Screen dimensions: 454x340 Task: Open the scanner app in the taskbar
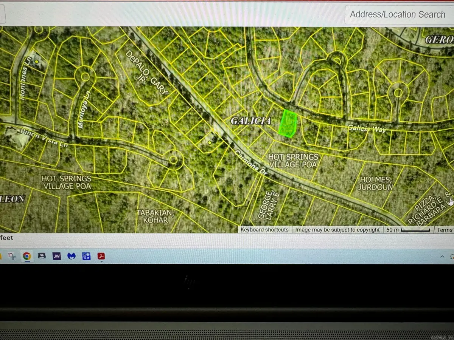42,256
